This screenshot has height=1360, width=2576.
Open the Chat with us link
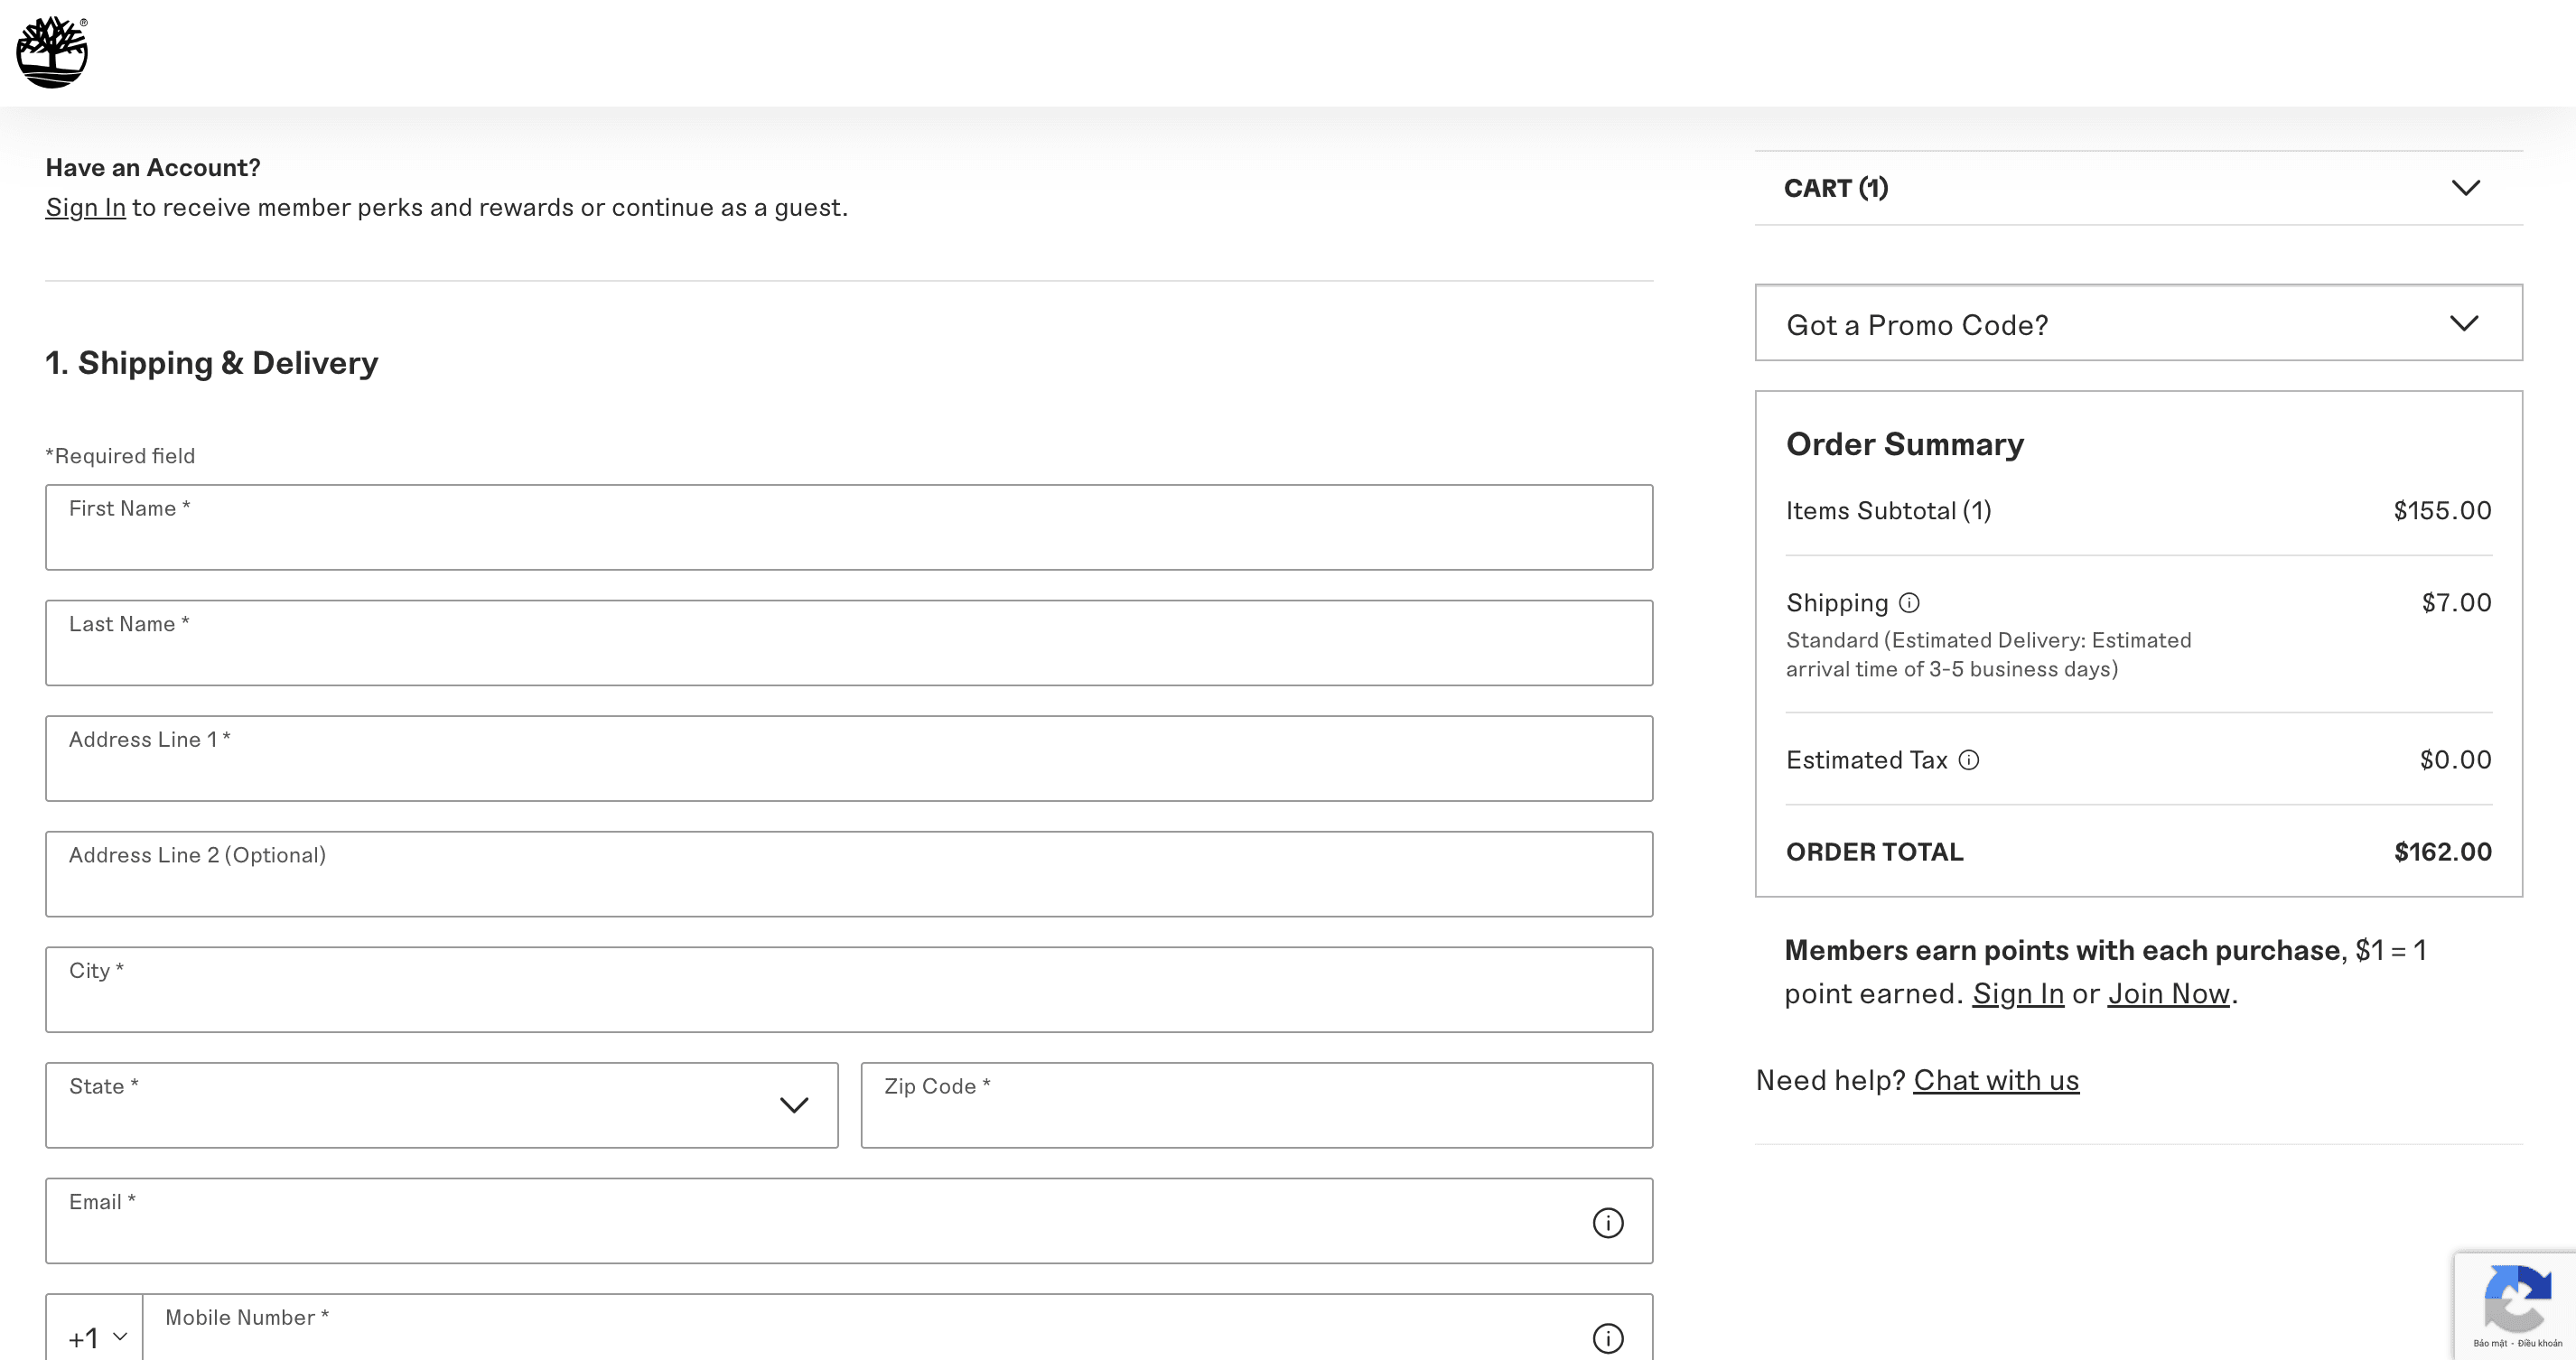tap(1996, 1081)
